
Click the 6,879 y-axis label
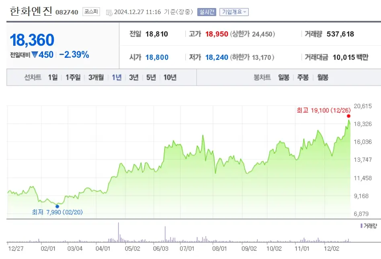(361, 214)
